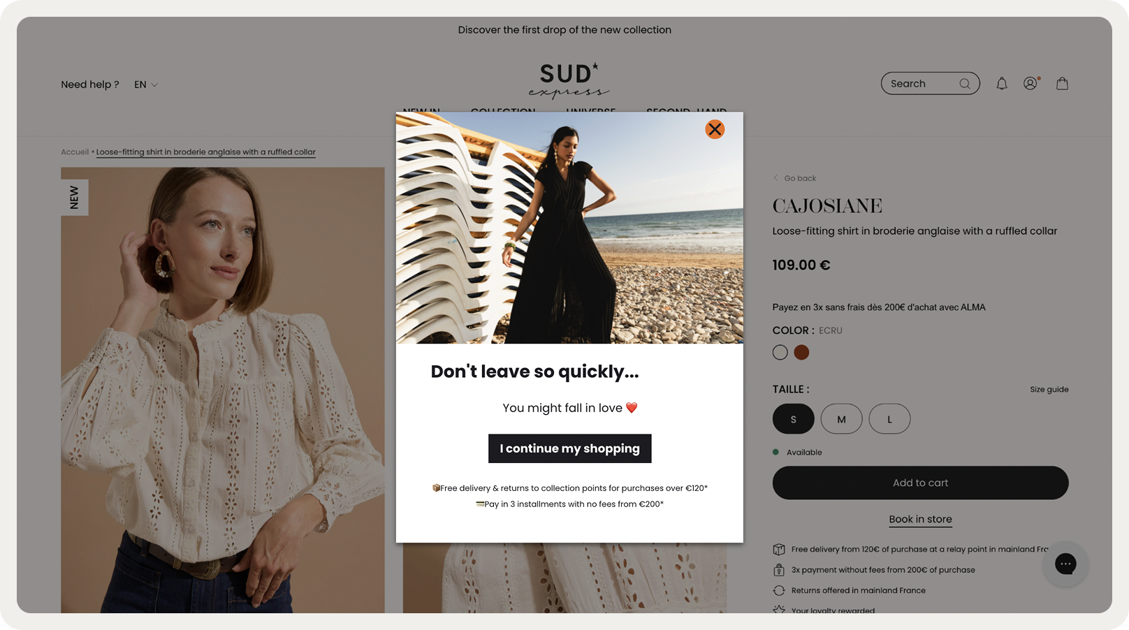This screenshot has height=630, width=1129.
Task: Open the Book in store link
Action: (920, 520)
